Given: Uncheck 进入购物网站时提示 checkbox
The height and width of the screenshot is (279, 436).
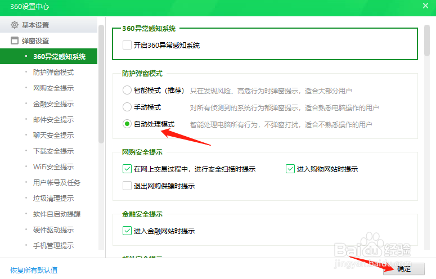Looking at the screenshot, I should tap(290, 169).
